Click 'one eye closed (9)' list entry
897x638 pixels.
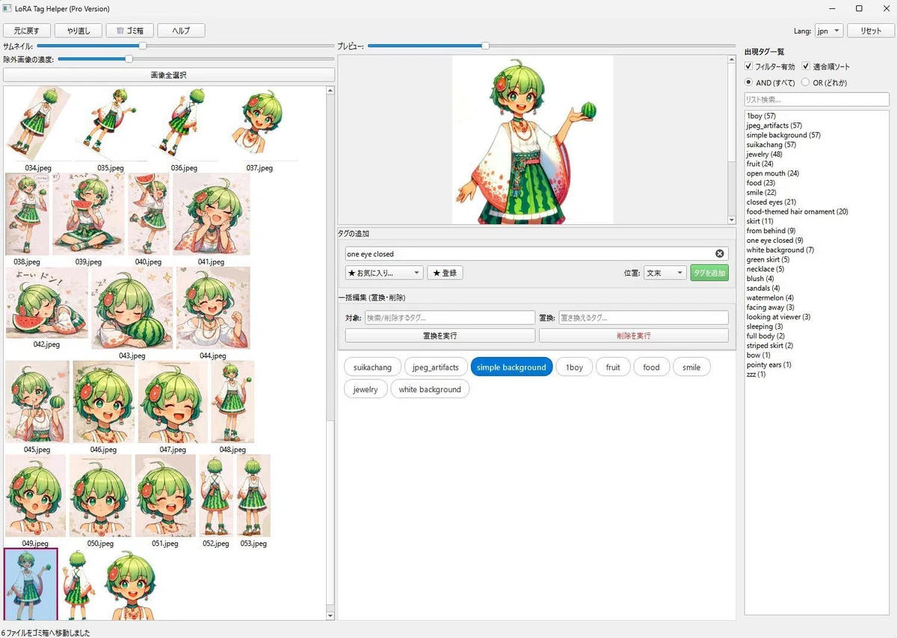(774, 241)
